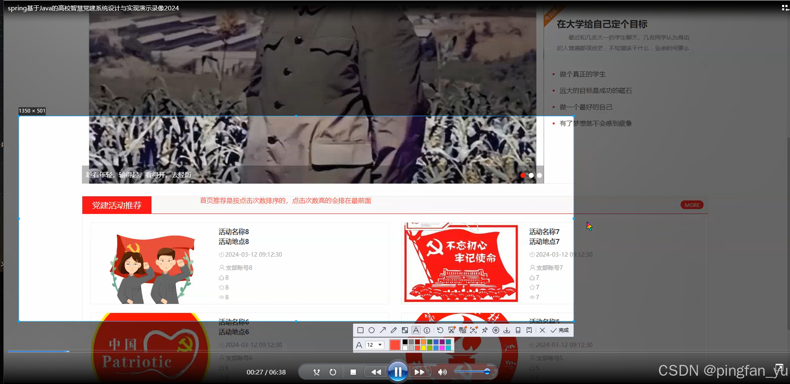Screen dimensions: 790x384
Task: Send the screenshot to phone
Action: [x=518, y=331]
